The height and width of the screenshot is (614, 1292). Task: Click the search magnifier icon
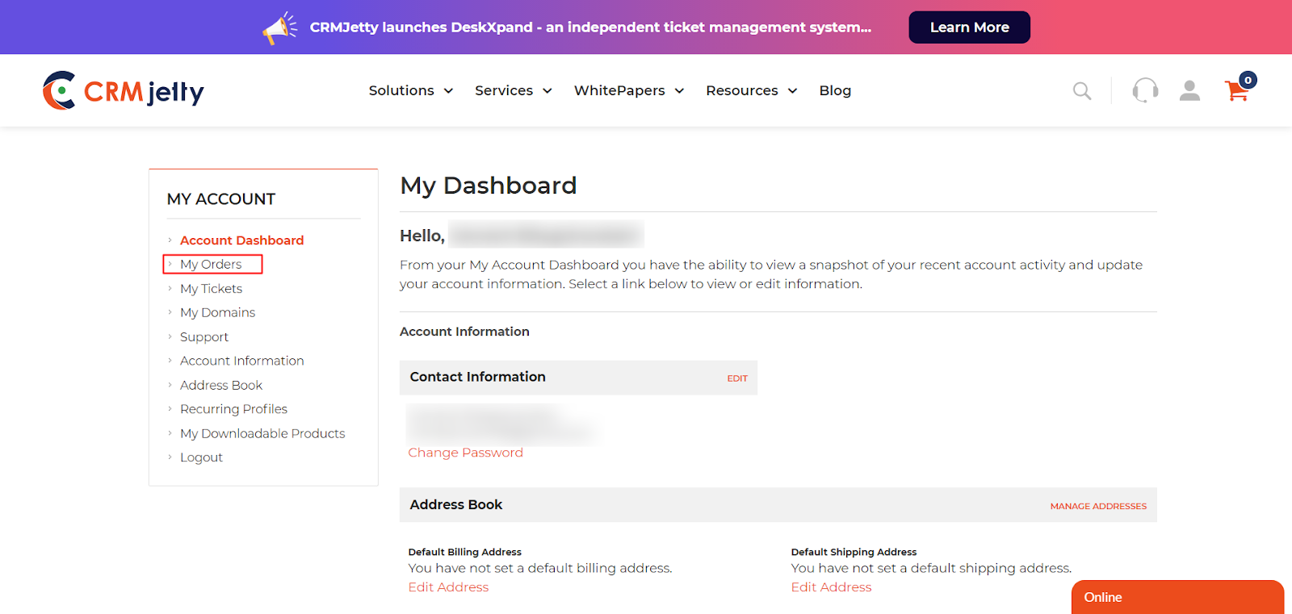point(1081,91)
